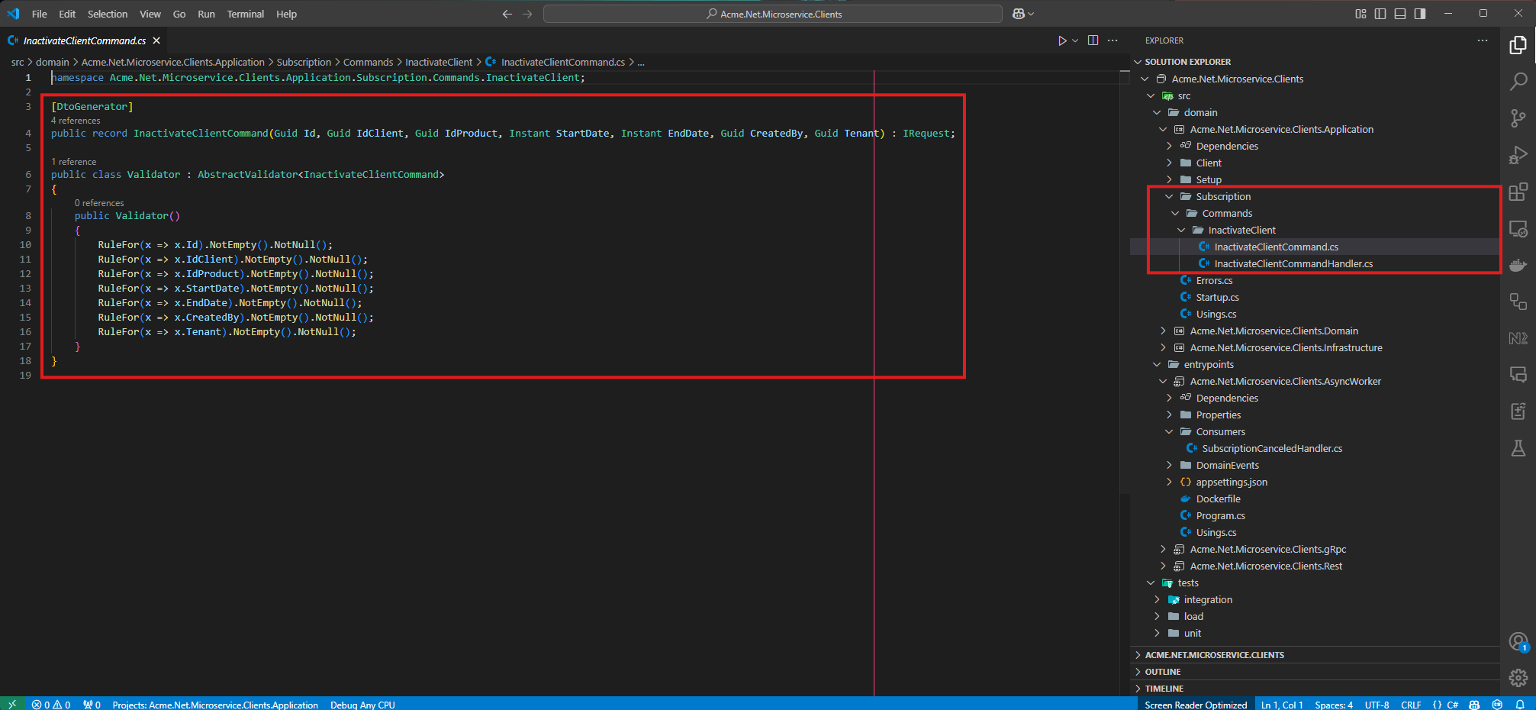Click errors and warnings counter in status bar
This screenshot has height=710, width=1536.
pos(51,704)
